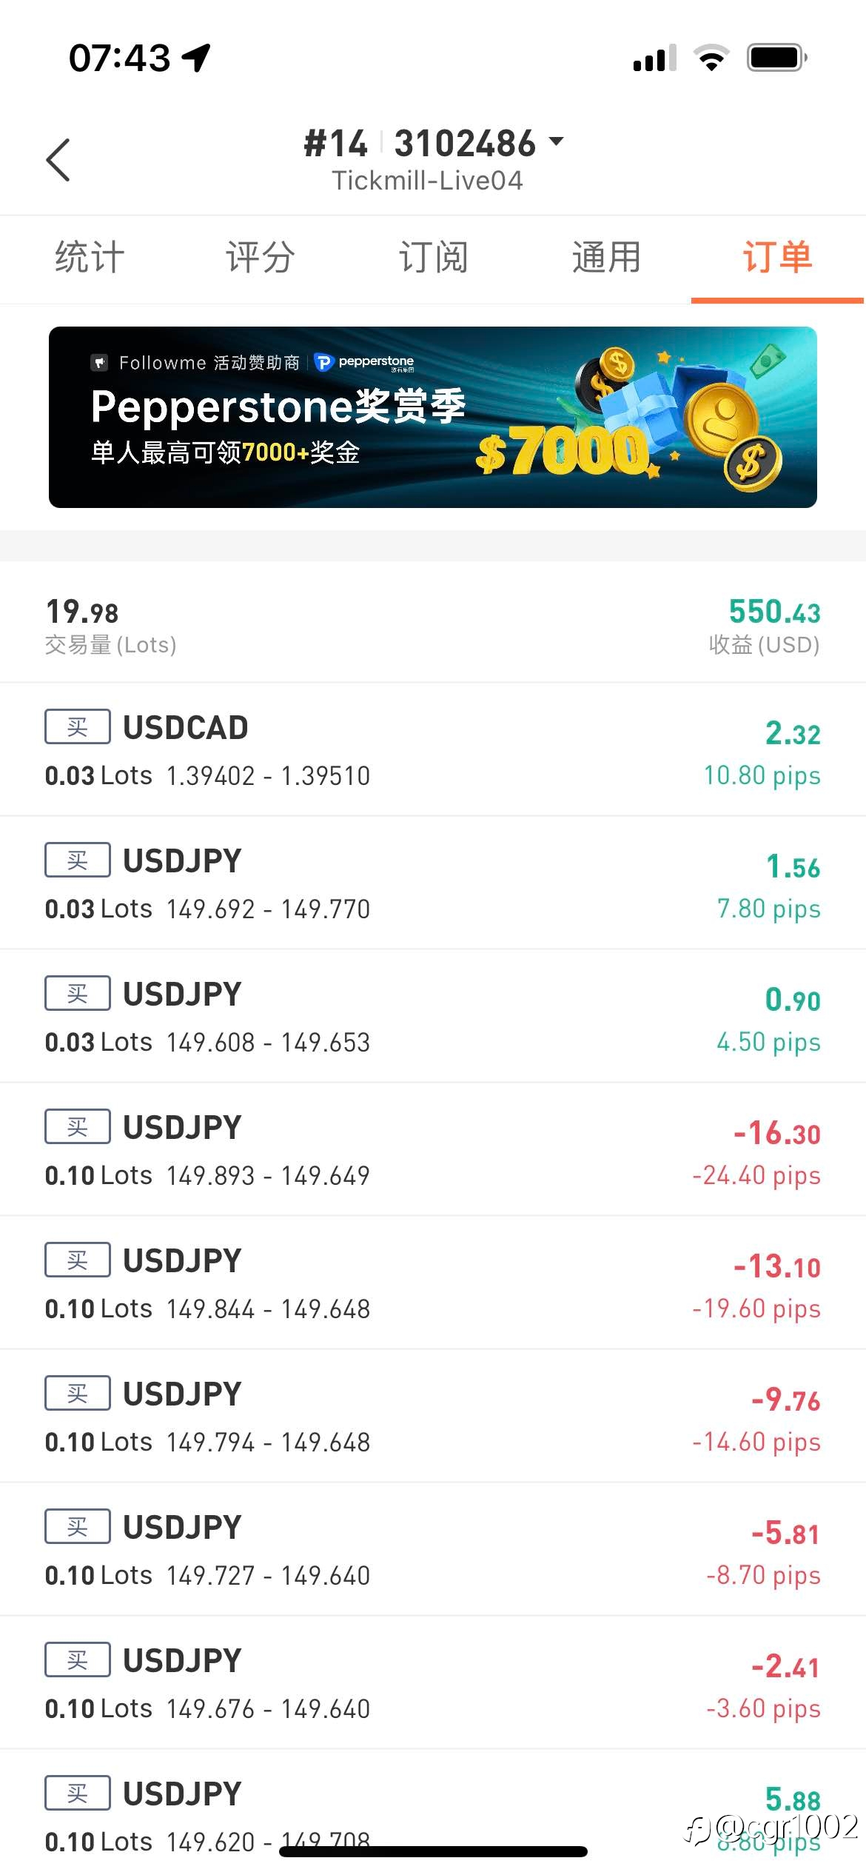Go to the 通用 tab
Screen dimensions: 866x1875
pos(605,258)
